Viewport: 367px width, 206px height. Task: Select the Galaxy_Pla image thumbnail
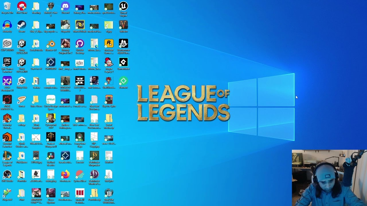(80, 8)
